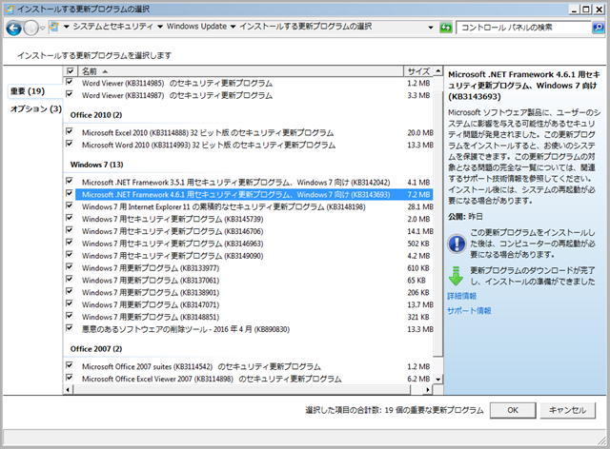Sort by サイズ column header
This screenshot has height=449, width=610.
[x=418, y=71]
